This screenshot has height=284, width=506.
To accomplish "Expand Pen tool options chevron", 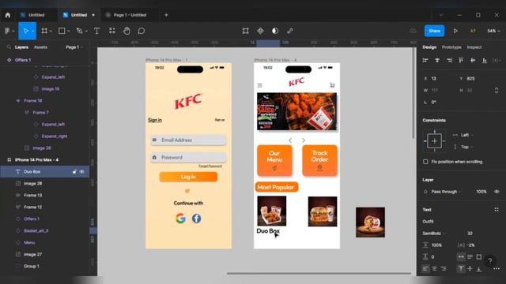I will pyautogui.click(x=86, y=31).
